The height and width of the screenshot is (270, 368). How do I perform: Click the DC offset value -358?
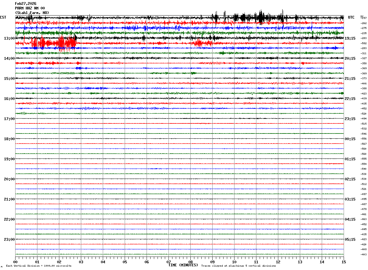coord(363,63)
